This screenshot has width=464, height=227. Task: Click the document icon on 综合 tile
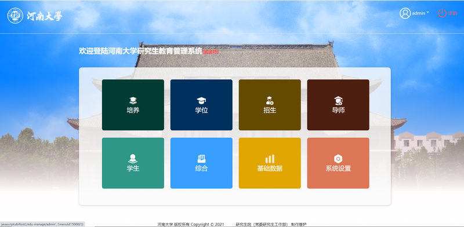[x=201, y=159]
